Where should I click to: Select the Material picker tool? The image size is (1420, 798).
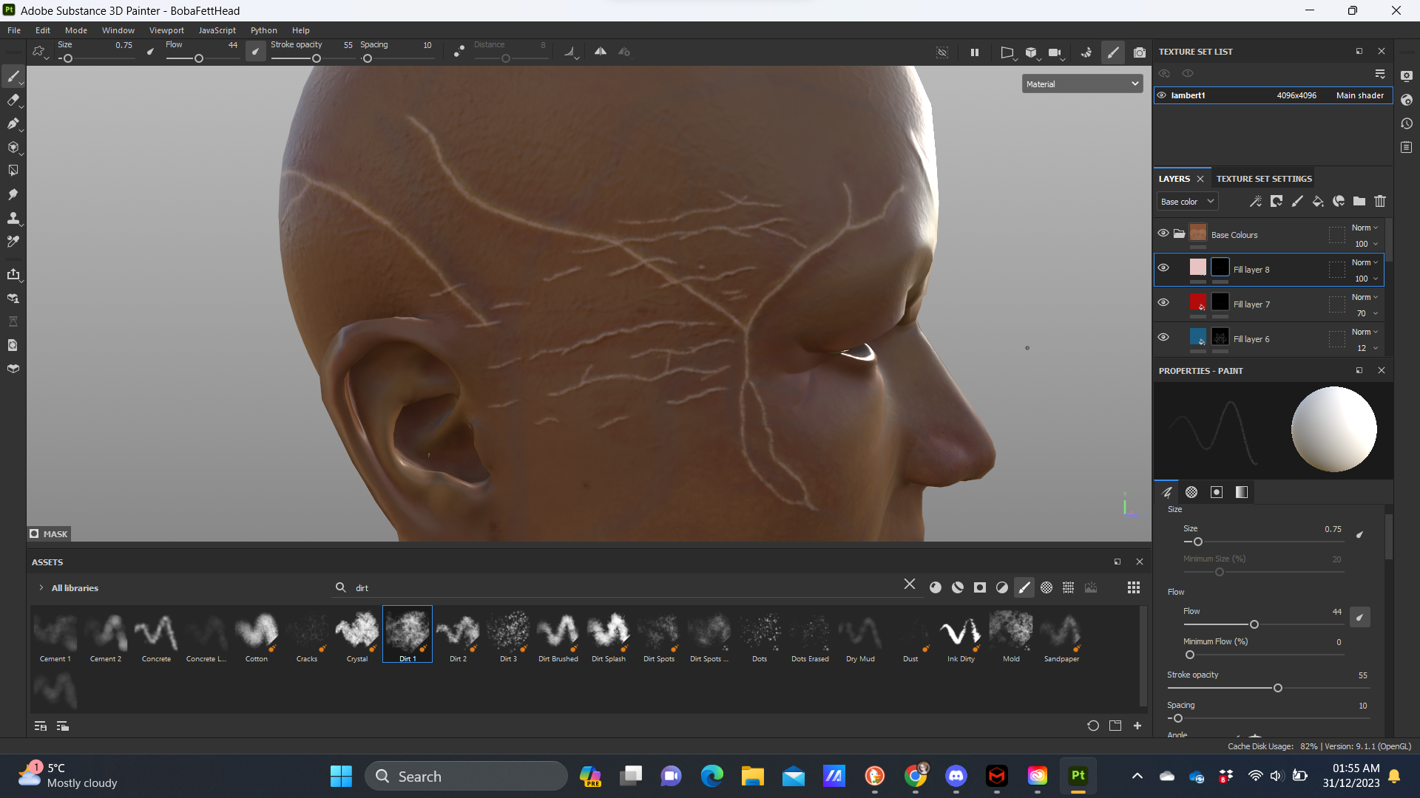click(x=13, y=242)
